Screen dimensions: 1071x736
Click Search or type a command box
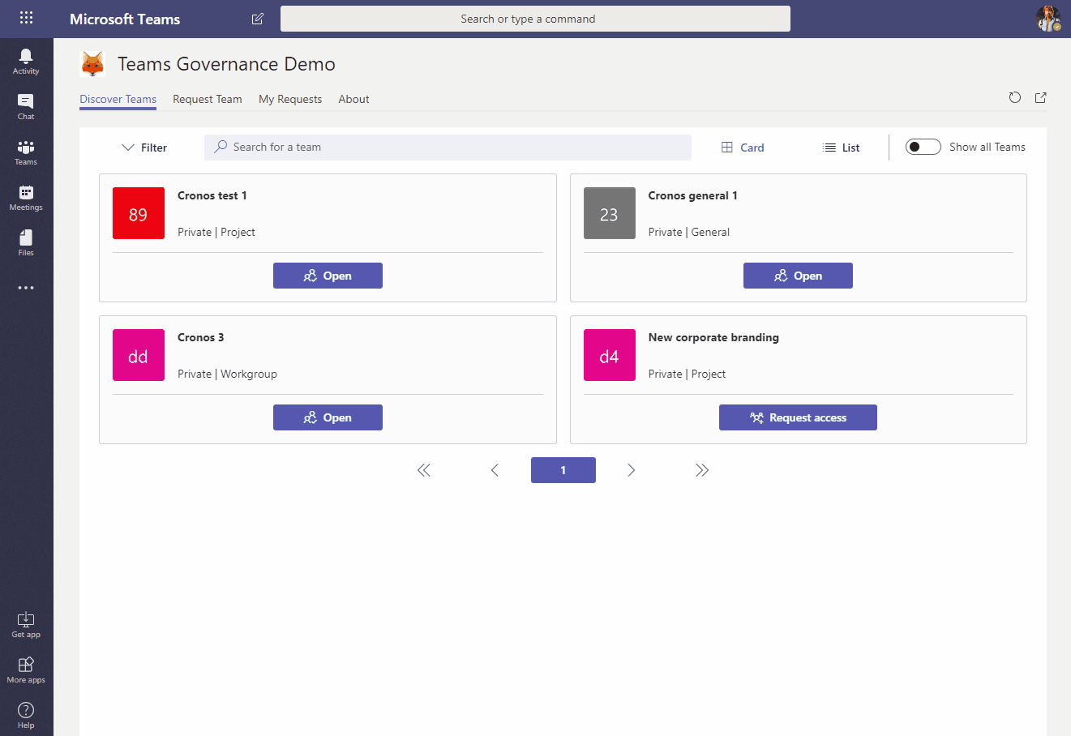(x=535, y=19)
